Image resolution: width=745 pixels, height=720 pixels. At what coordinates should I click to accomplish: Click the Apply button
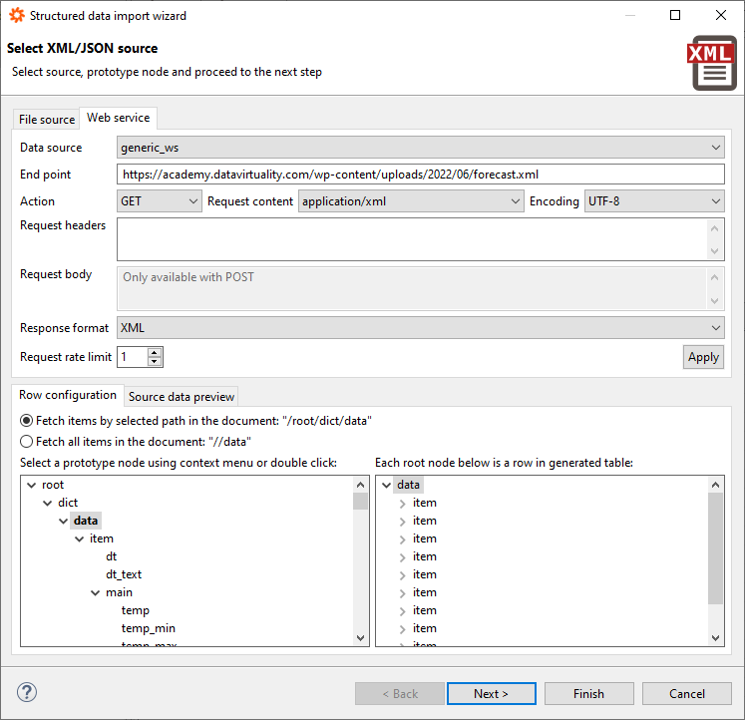(x=703, y=357)
